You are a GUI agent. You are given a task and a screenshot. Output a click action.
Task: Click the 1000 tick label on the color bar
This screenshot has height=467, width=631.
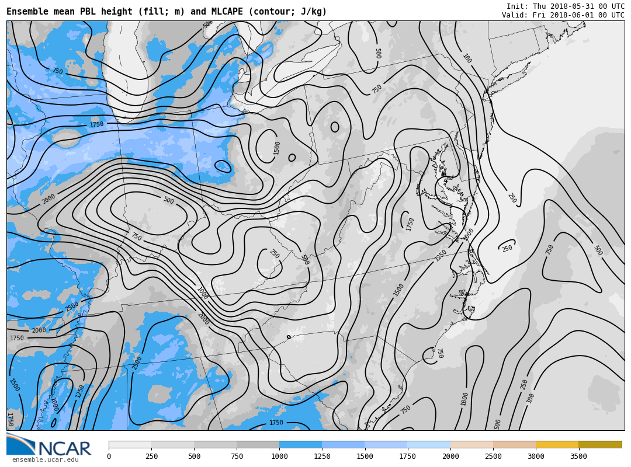(x=279, y=456)
